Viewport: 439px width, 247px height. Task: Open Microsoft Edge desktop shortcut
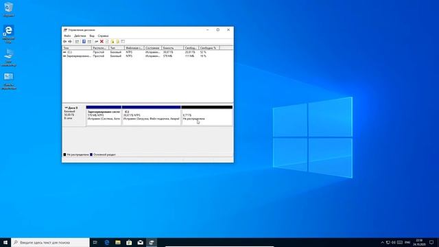coord(9,34)
